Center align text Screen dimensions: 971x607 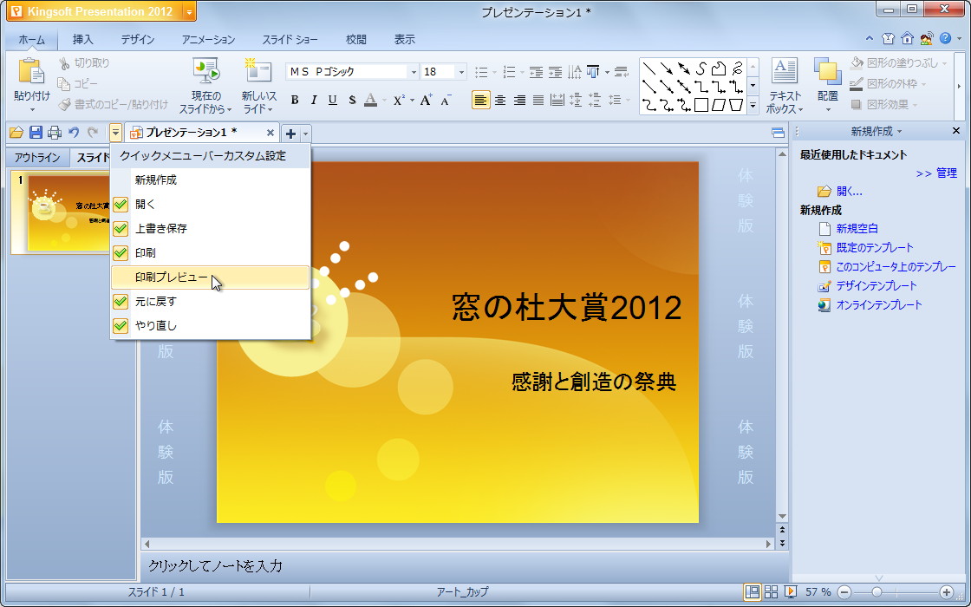point(500,100)
